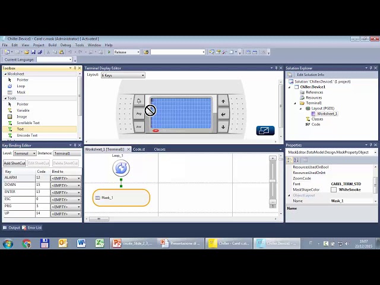
Task: Click the Alphabetical sort icon in Properties
Action: coord(296,160)
